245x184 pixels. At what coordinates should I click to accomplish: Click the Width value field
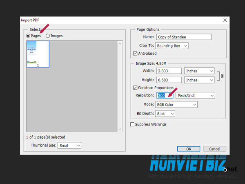(169, 71)
